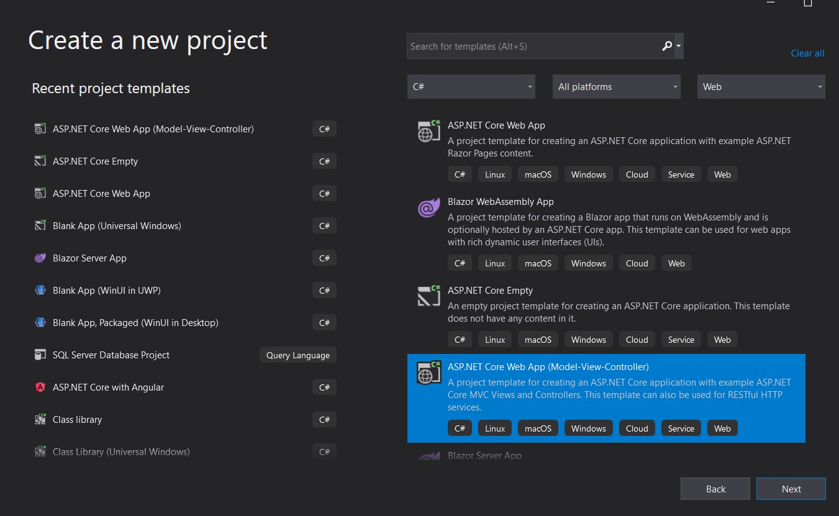Image resolution: width=839 pixels, height=516 pixels.
Task: Select Blazor Server App in recent templates
Action: tap(185, 258)
